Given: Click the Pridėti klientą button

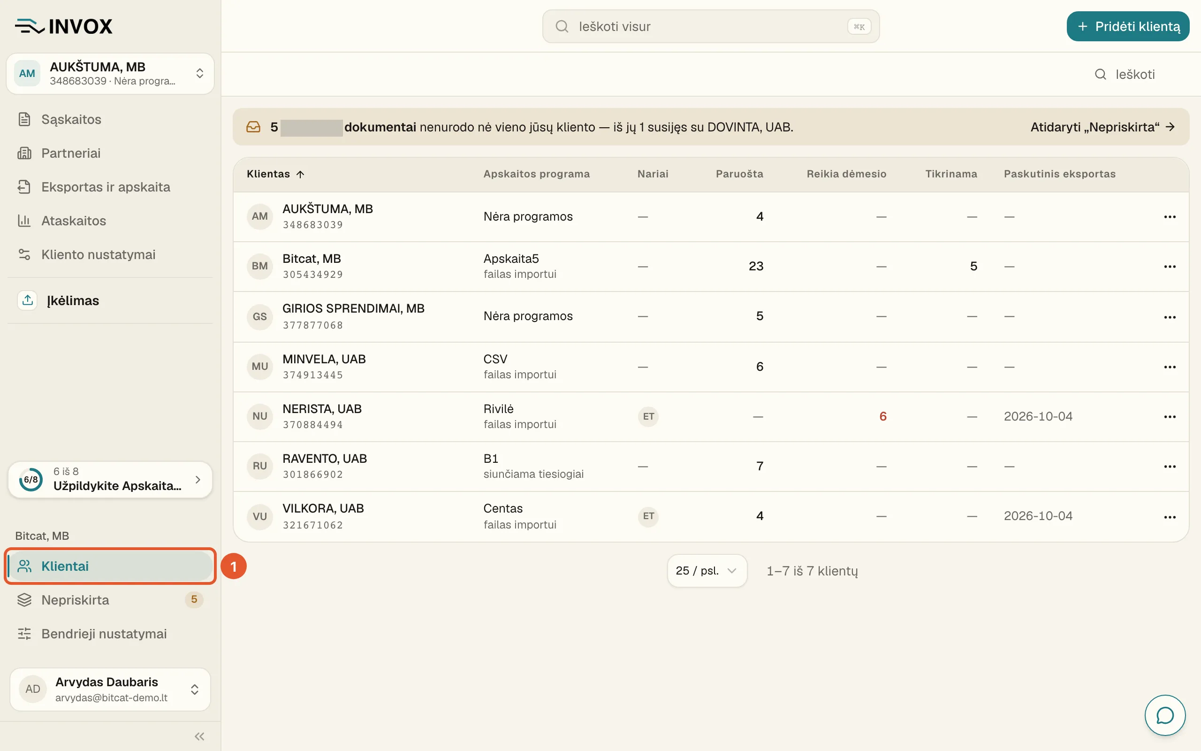Looking at the screenshot, I should [x=1127, y=26].
